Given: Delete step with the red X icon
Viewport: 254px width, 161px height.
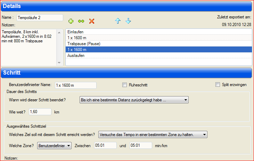Looking at the screenshot, I should (x=92, y=21).
